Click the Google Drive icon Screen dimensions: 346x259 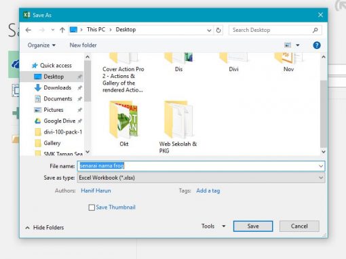tap(38, 121)
